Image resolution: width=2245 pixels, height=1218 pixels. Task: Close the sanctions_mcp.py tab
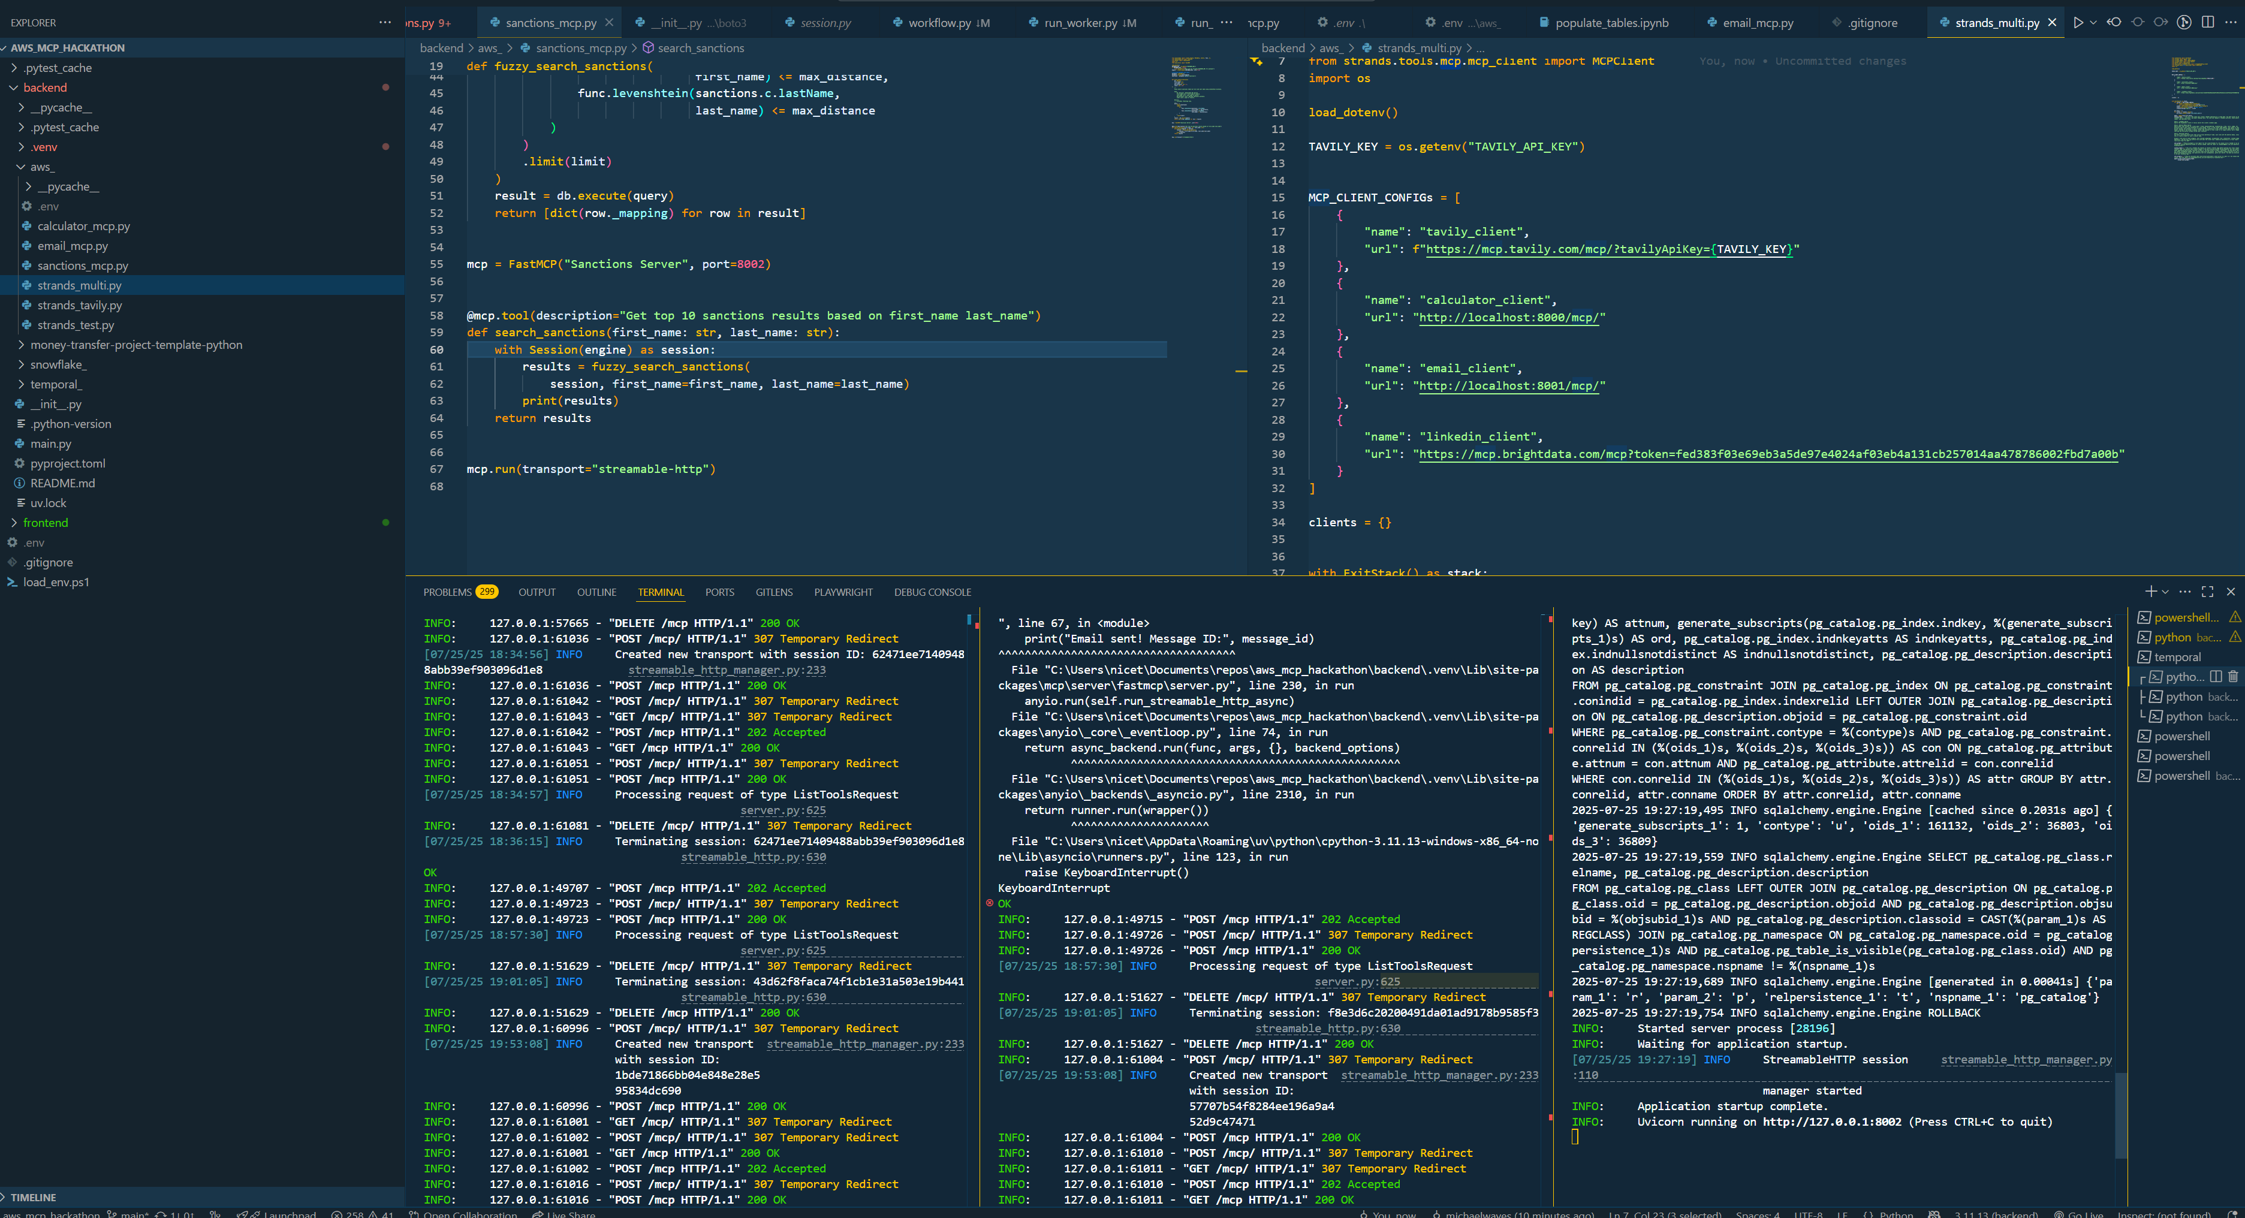click(609, 23)
